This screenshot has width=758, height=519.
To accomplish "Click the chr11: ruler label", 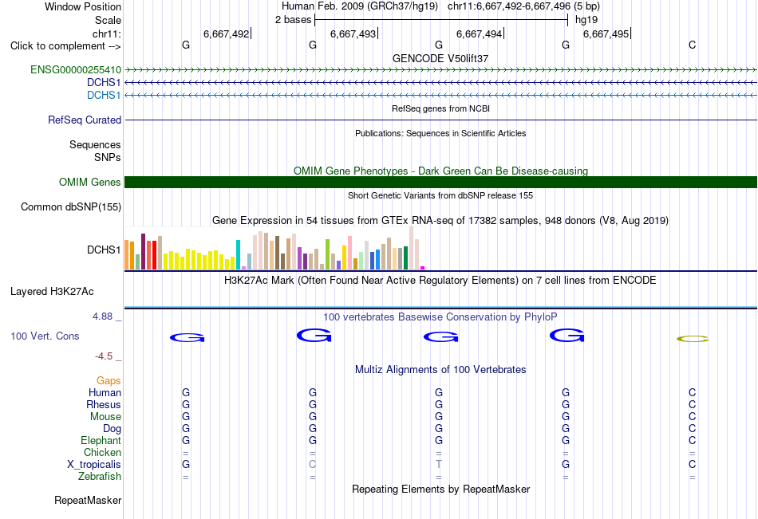I will 106,33.
